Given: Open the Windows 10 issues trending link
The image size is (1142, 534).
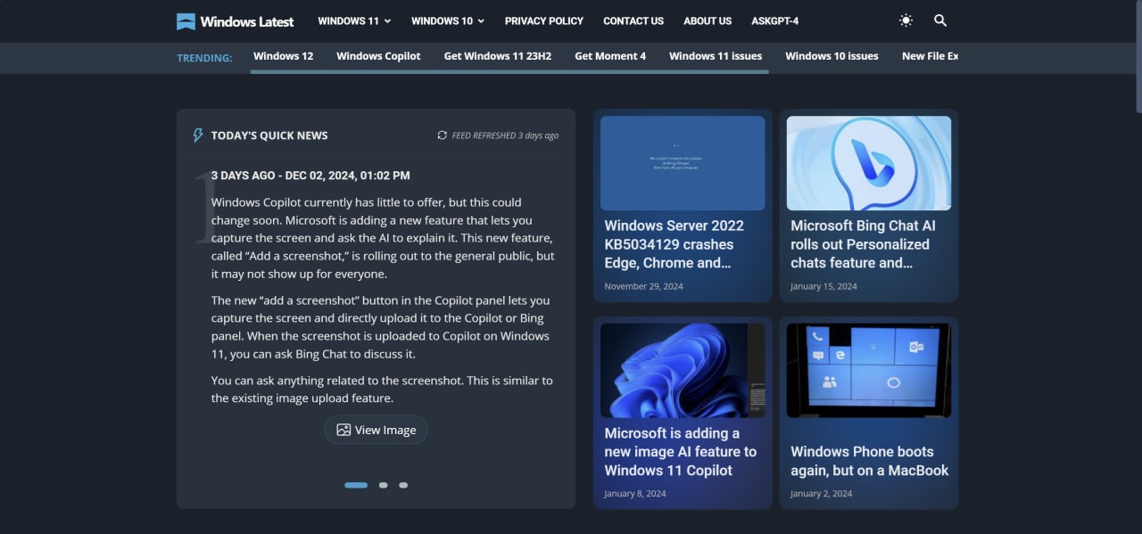Looking at the screenshot, I should click(832, 56).
